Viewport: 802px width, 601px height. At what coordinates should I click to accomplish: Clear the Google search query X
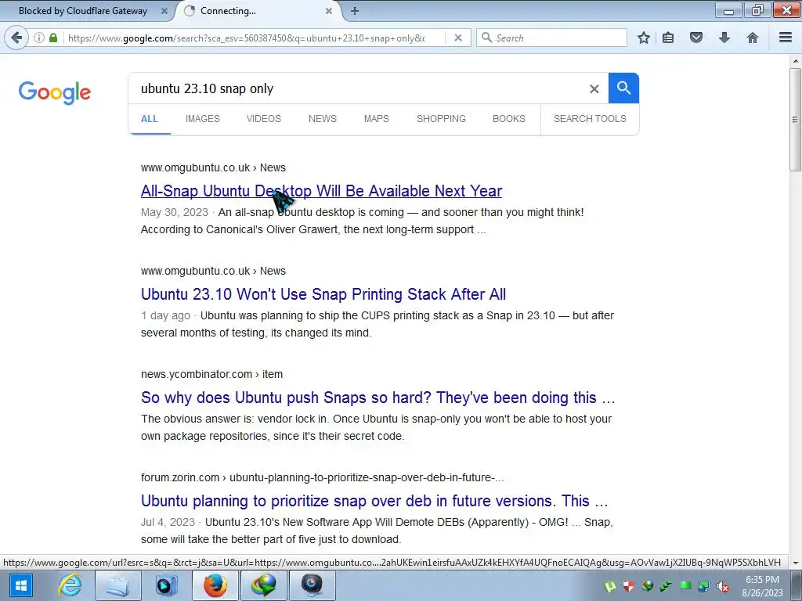(594, 89)
